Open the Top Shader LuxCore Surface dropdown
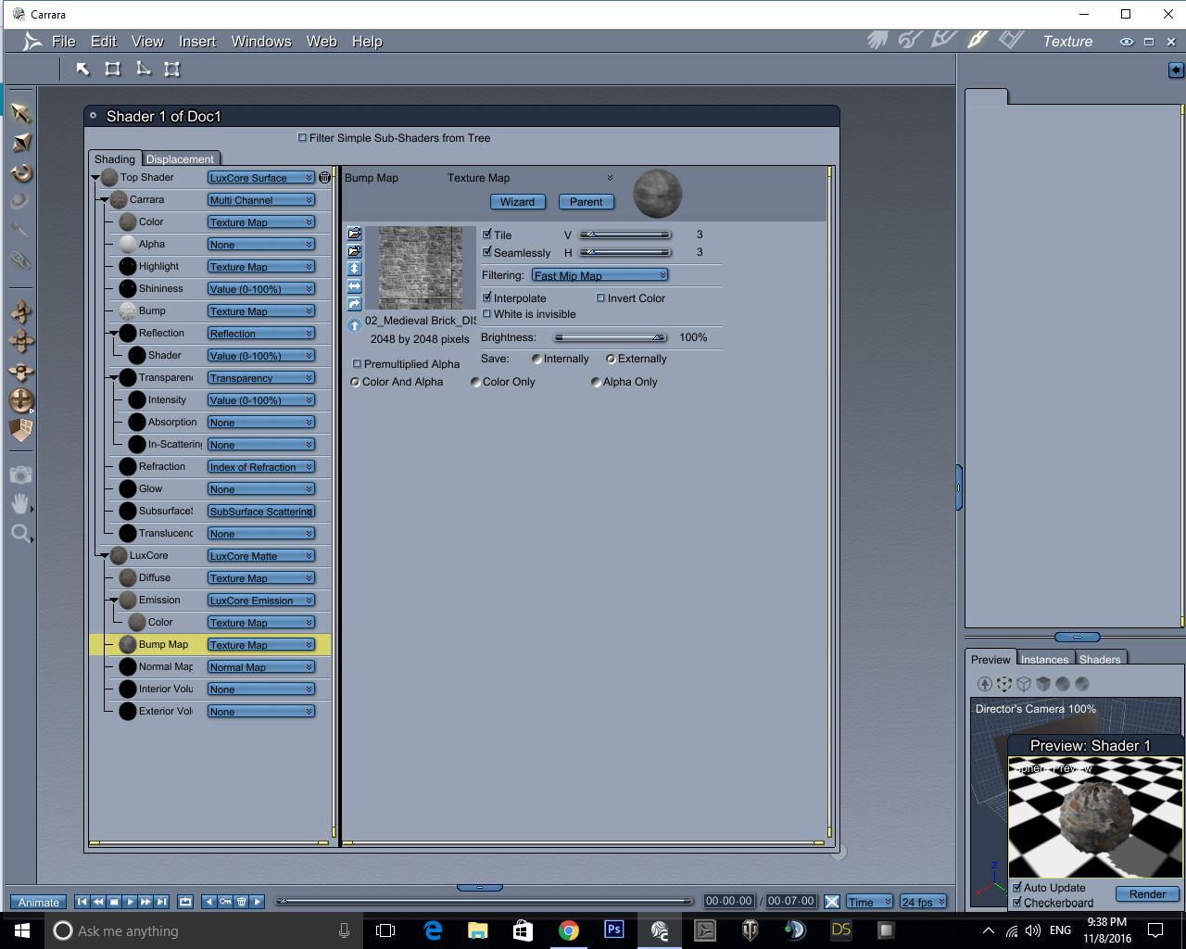 coord(261,178)
